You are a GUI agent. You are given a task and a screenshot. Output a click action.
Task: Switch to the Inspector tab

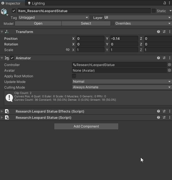pos(12,3)
